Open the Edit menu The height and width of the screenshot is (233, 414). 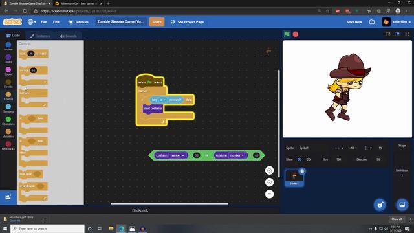(56, 22)
